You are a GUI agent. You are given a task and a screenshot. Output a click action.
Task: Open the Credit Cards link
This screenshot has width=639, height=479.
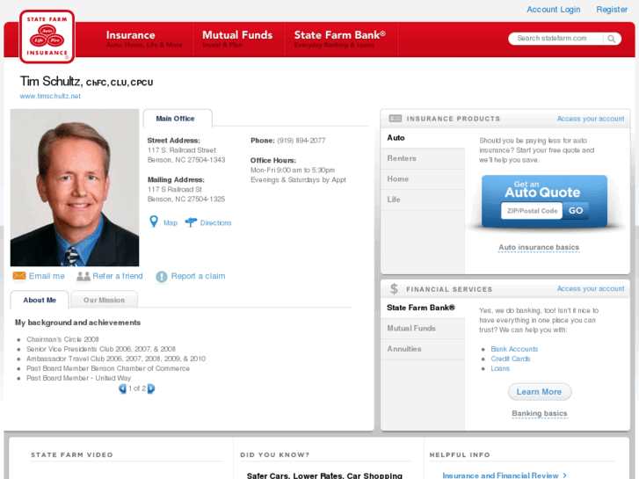pyautogui.click(x=510, y=359)
